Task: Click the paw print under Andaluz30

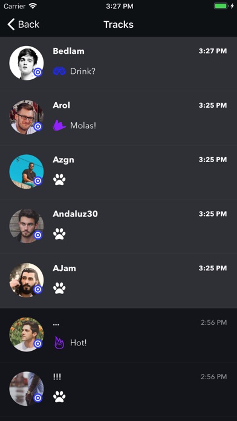Action: (59, 234)
